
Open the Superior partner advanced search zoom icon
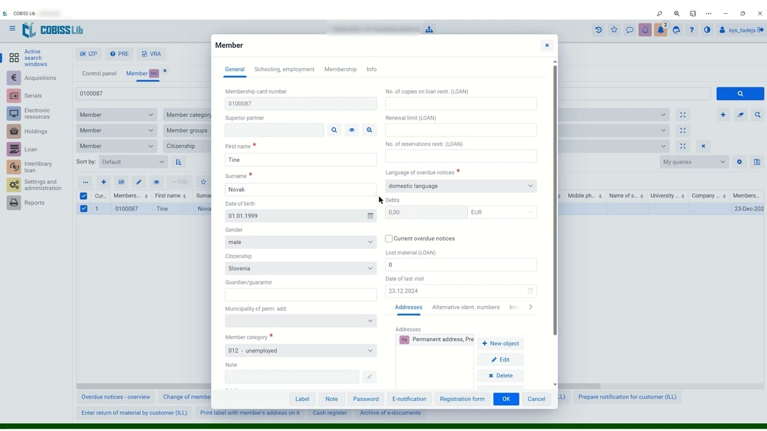[369, 130]
